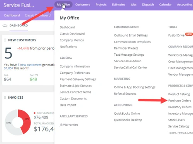Open Data Import
This screenshot has height=144, width=193.
click(68, 105)
